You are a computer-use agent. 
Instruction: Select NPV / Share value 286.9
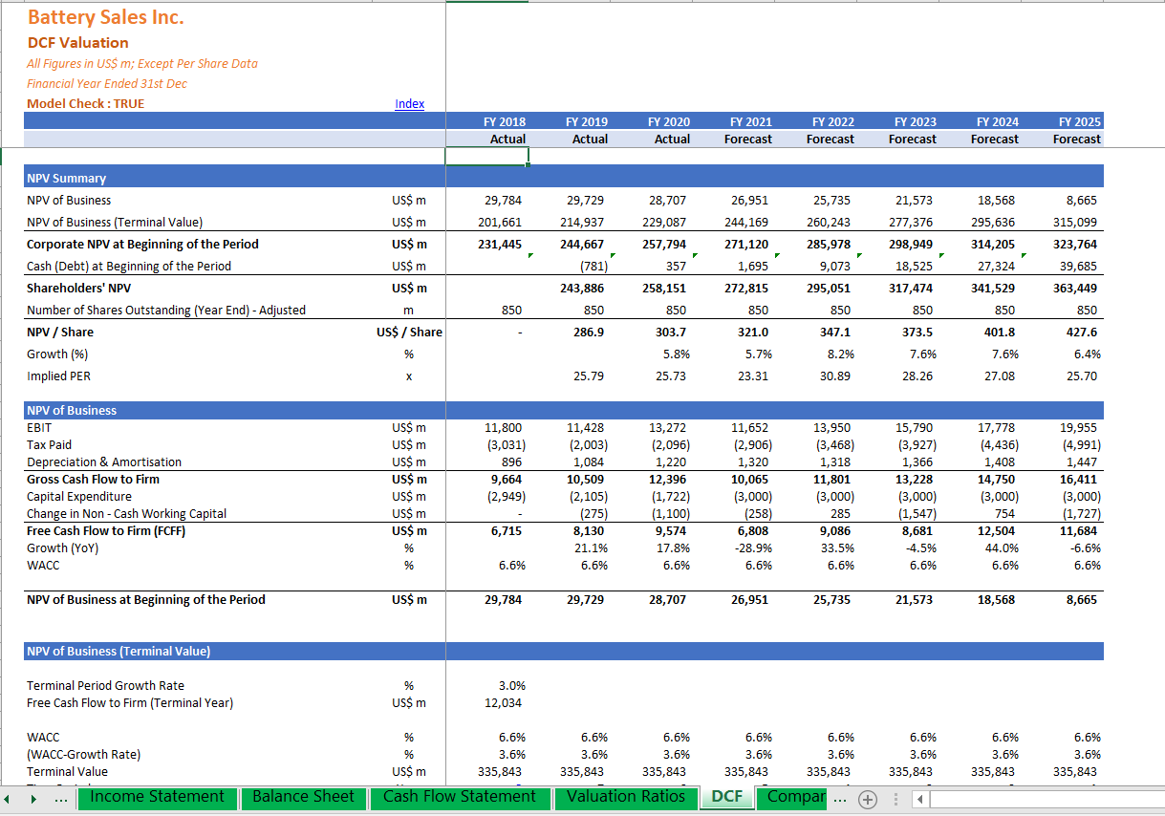(587, 333)
